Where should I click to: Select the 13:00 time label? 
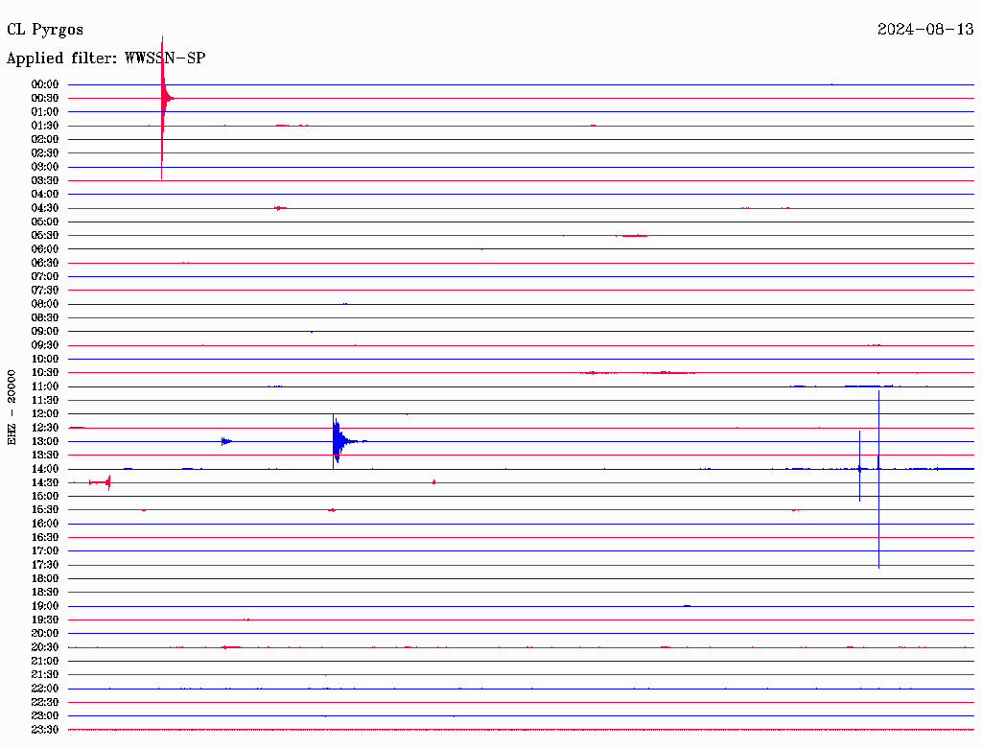[44, 441]
